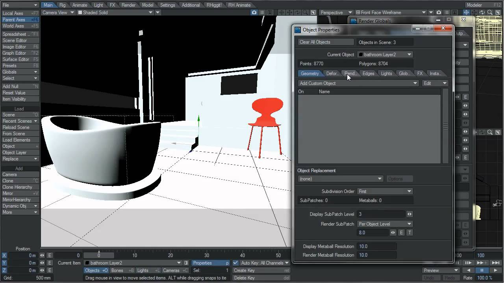The height and width of the screenshot is (283, 504).
Task: Open the Shaded Solid display mode dropdown
Action: pyautogui.click(x=115, y=13)
